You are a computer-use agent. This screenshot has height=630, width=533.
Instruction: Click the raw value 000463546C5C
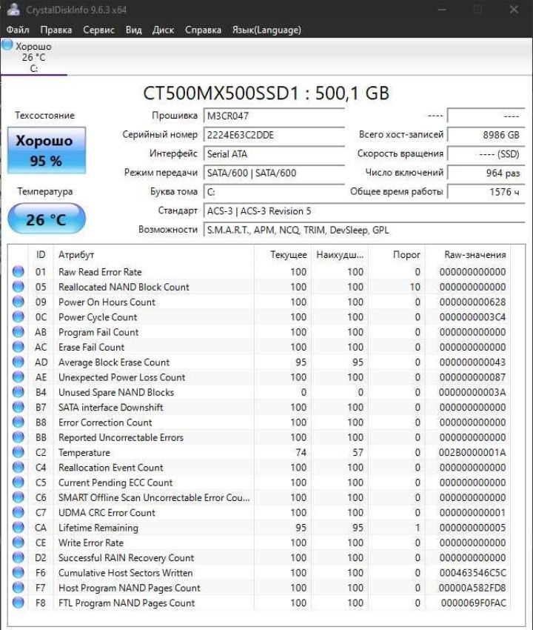pyautogui.click(x=472, y=572)
